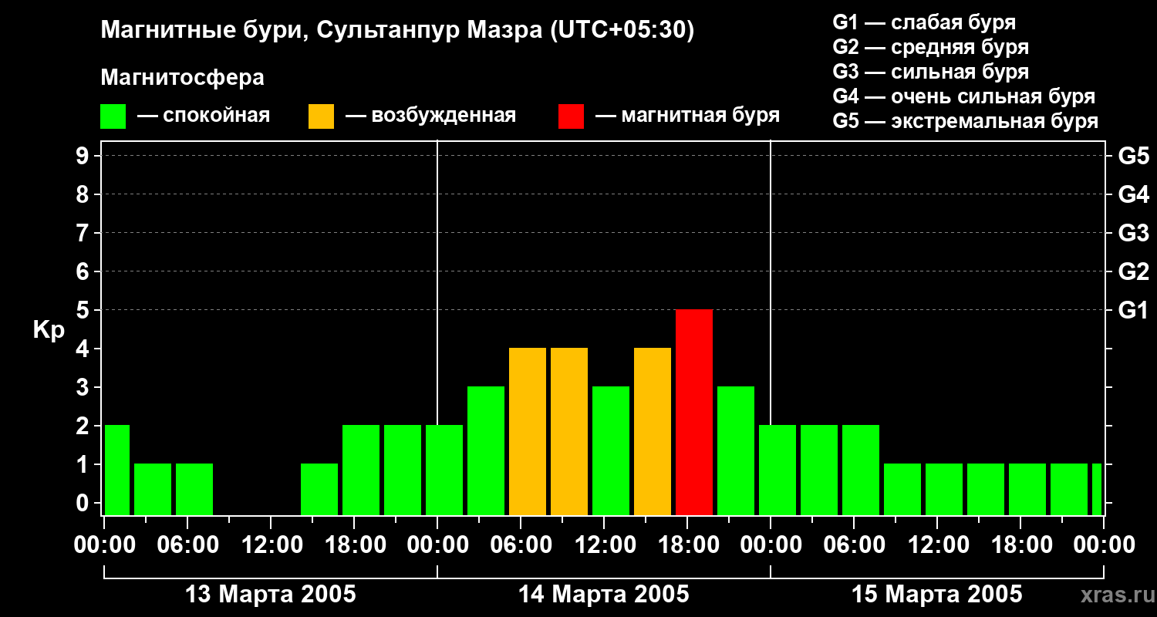
Task: Click the «G5 — экстремальная буря» line
Action: (966, 122)
